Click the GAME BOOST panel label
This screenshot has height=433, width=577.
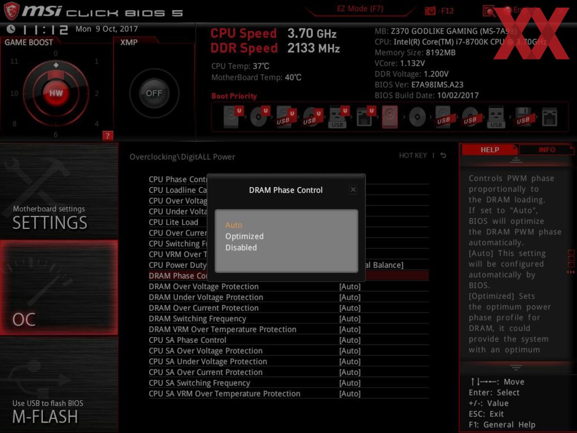point(29,42)
